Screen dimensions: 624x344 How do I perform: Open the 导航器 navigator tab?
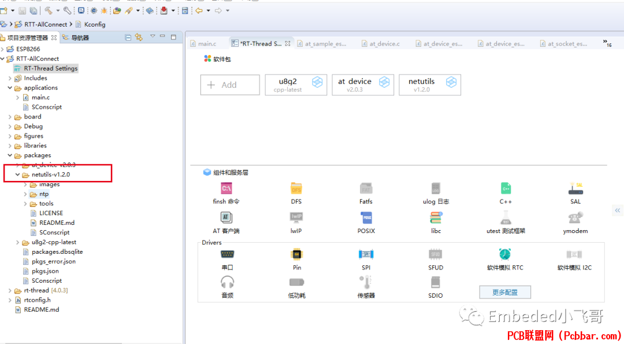click(76, 38)
